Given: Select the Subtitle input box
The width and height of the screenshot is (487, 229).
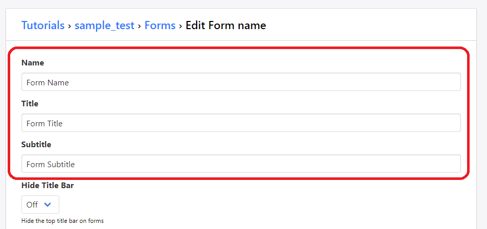Looking at the screenshot, I should [x=241, y=164].
